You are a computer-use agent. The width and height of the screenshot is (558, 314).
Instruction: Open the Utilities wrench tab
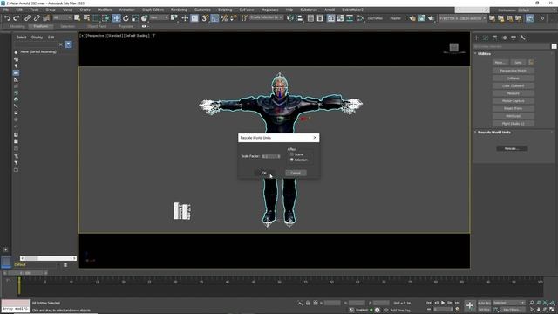tap(523, 38)
